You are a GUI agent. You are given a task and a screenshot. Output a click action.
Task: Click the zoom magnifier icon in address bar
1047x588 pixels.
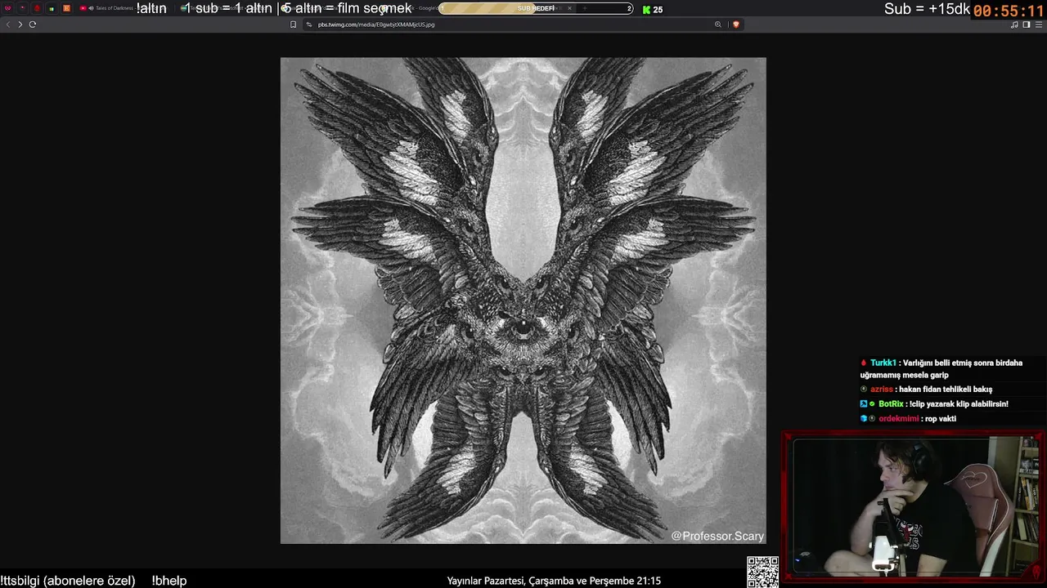pos(718,24)
